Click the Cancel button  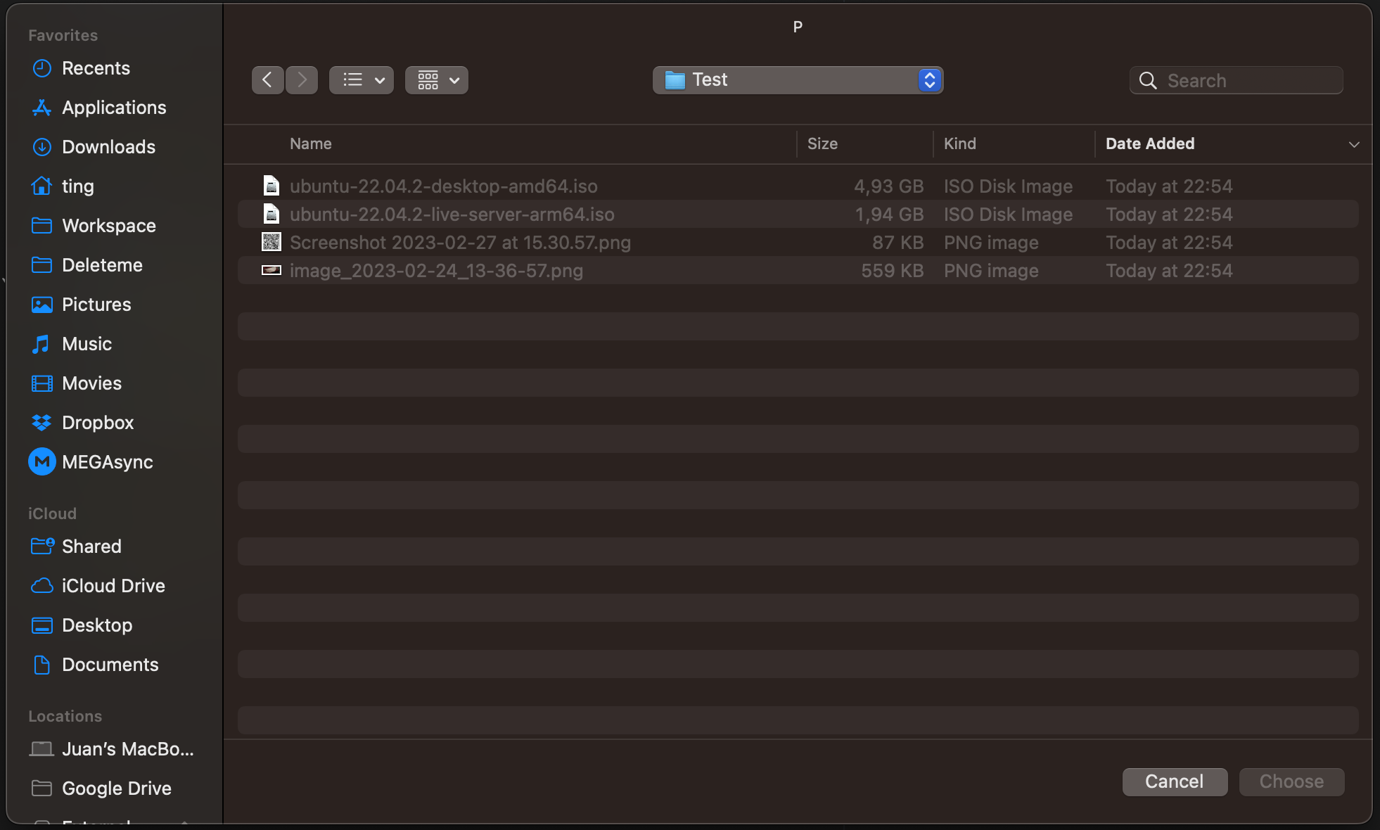(x=1175, y=781)
